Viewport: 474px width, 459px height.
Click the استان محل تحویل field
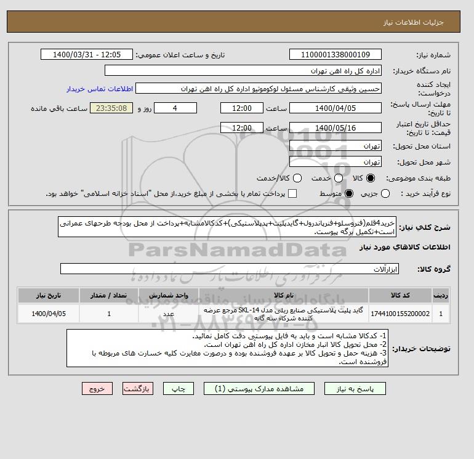pyautogui.click(x=335, y=146)
